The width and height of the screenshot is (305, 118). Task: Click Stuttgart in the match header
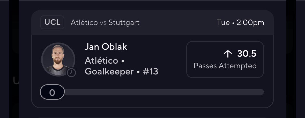click(x=124, y=23)
